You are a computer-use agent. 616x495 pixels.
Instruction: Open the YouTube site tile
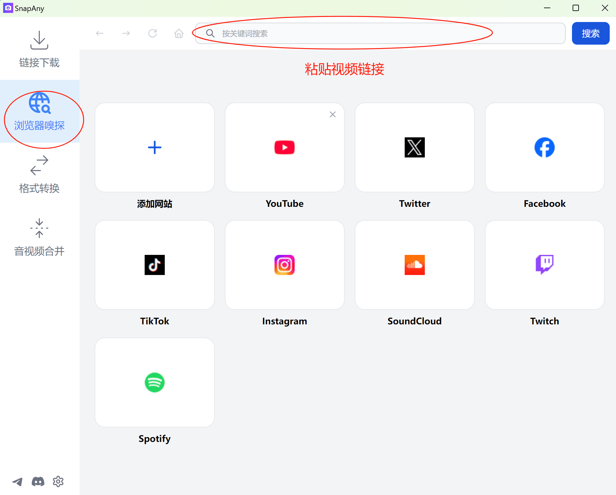[285, 148]
